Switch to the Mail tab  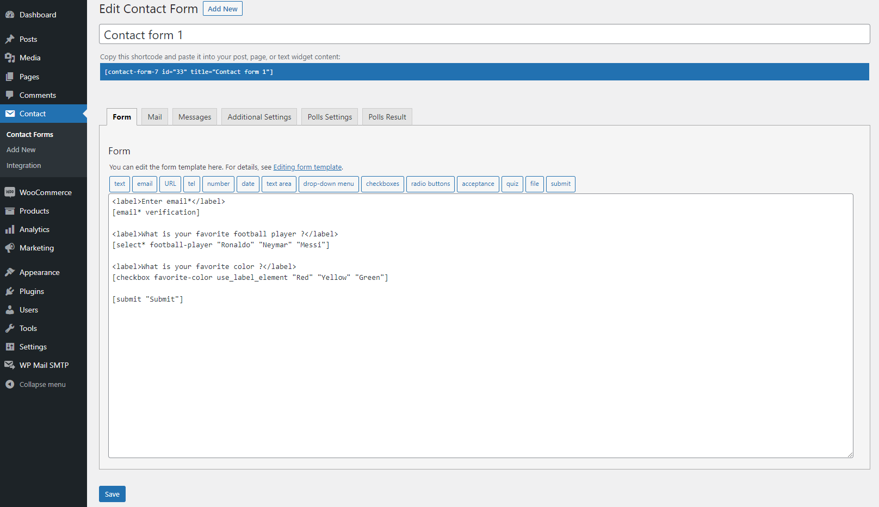point(154,117)
